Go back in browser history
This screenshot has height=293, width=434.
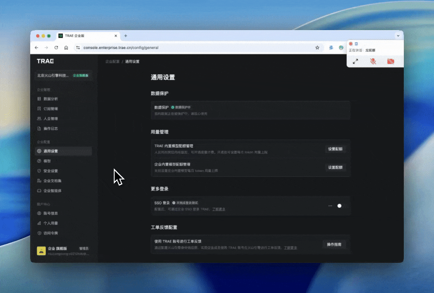coord(37,48)
